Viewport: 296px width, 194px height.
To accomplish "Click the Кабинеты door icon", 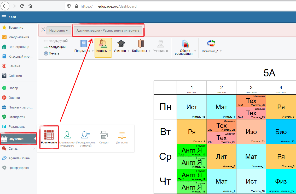I will coord(141,44).
